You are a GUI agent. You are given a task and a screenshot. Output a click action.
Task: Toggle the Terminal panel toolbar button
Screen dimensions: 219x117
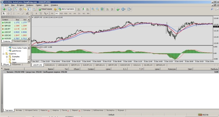(x=29, y=9)
